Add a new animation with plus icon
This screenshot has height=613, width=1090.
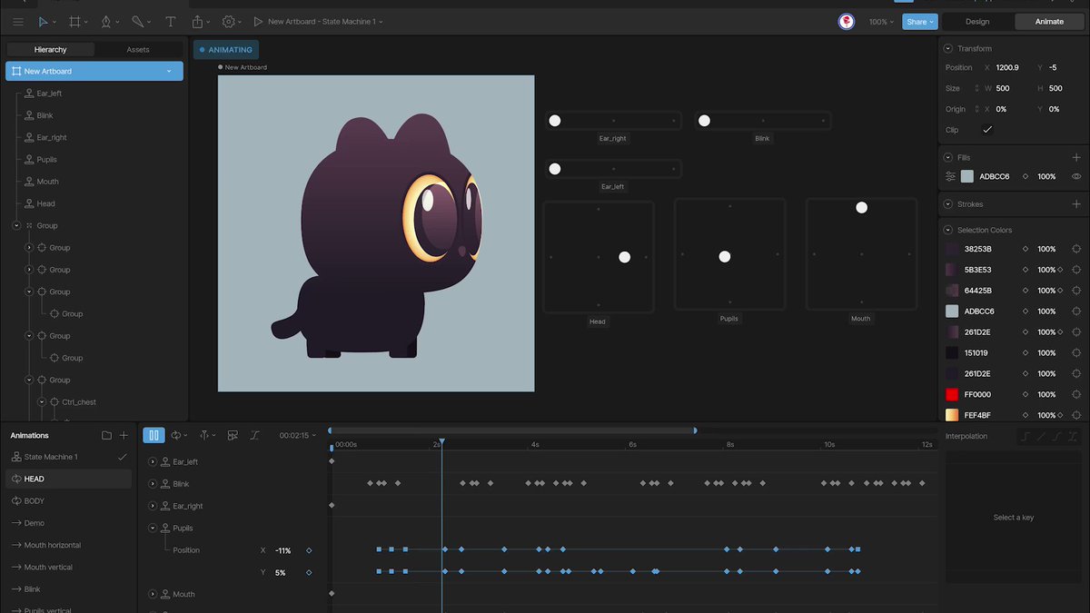click(124, 435)
